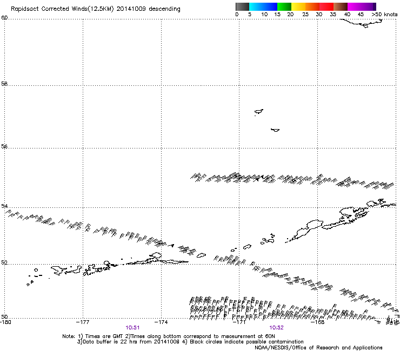Click the dark purple >50 knots swatch

374,6
